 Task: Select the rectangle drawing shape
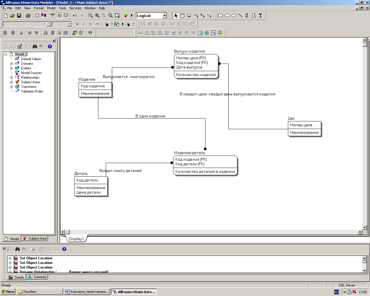(221, 16)
